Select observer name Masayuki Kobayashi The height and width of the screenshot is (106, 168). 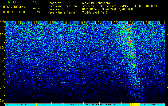(96, 3)
